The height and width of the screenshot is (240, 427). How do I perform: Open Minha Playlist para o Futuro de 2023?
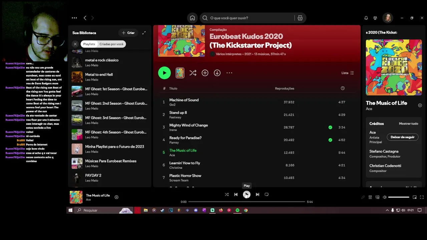(109, 149)
